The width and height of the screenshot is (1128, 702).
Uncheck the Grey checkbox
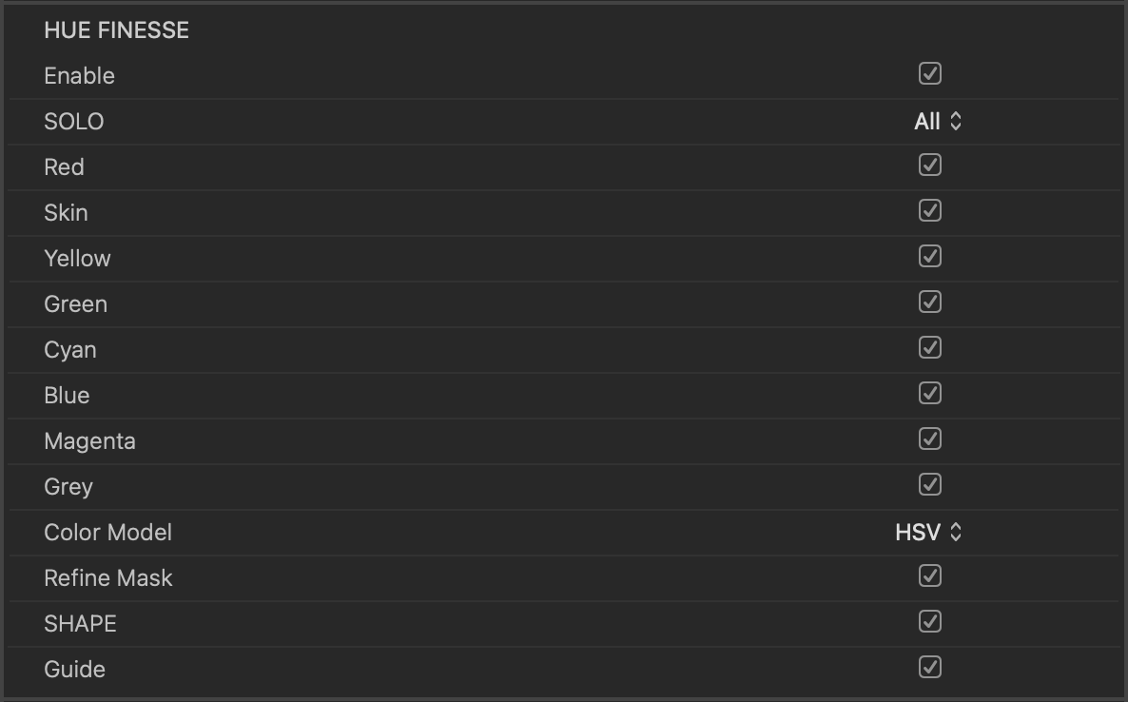point(929,484)
